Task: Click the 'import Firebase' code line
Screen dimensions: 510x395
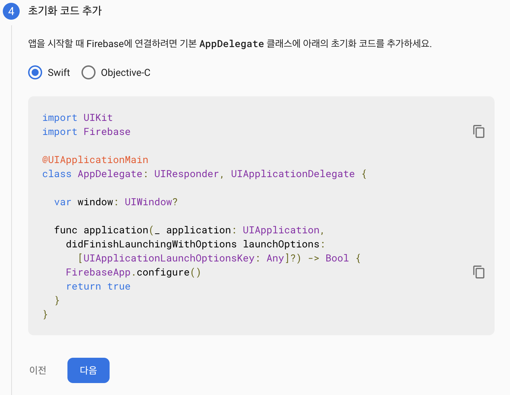Action: [x=86, y=132]
